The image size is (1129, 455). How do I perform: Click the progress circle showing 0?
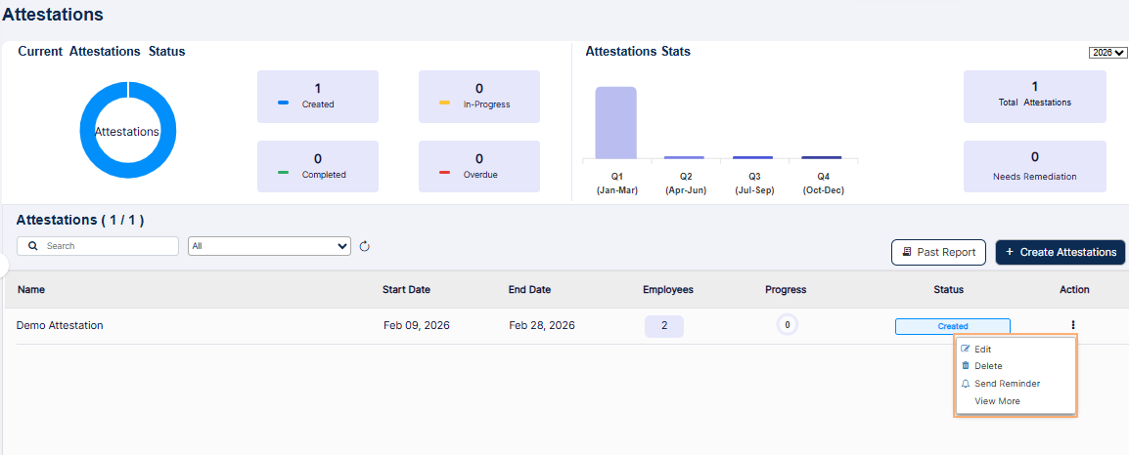(787, 325)
